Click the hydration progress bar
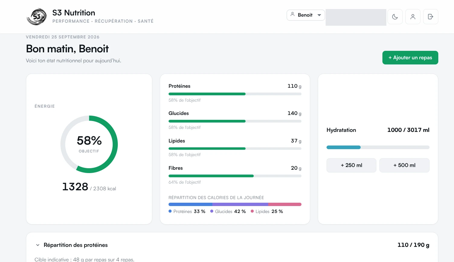 pyautogui.click(x=378, y=147)
